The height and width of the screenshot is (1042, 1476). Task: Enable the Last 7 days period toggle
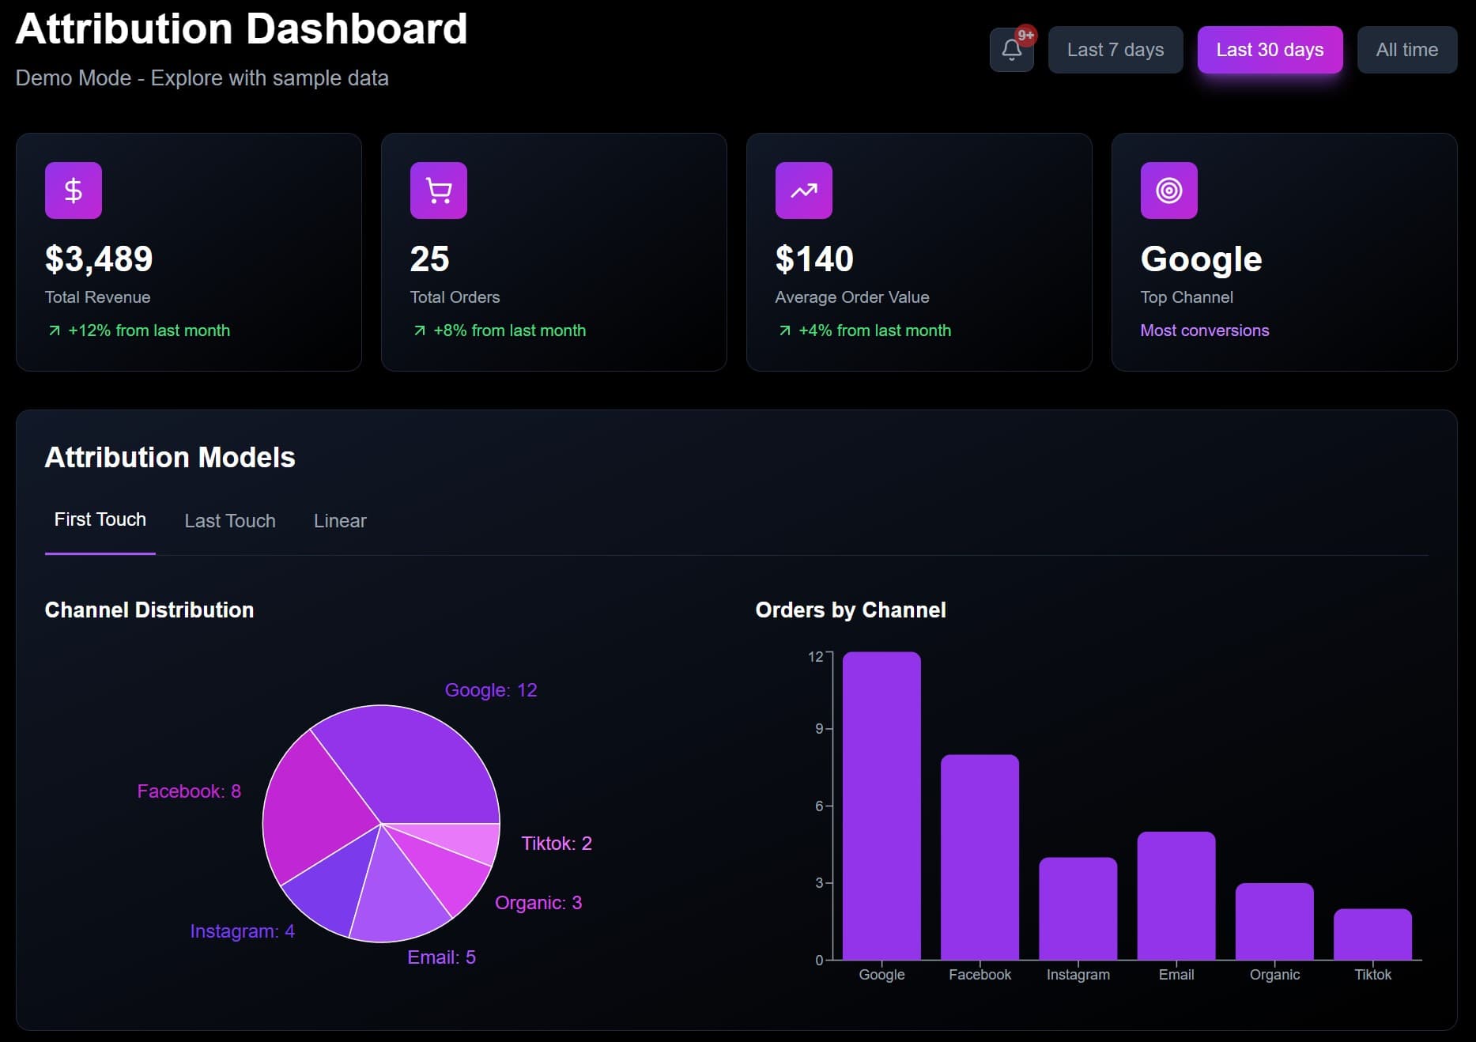[x=1115, y=50]
